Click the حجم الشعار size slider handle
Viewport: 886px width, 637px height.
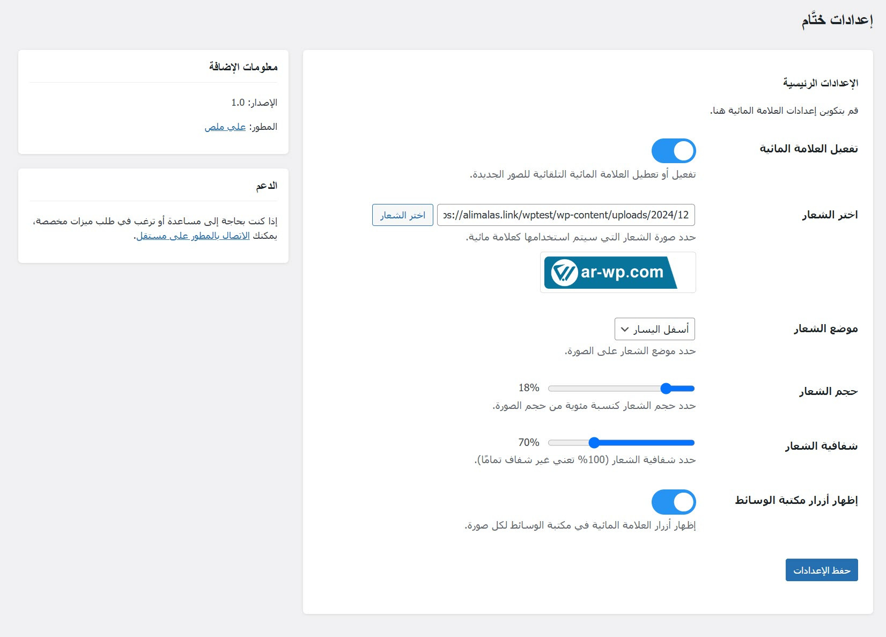pos(666,389)
